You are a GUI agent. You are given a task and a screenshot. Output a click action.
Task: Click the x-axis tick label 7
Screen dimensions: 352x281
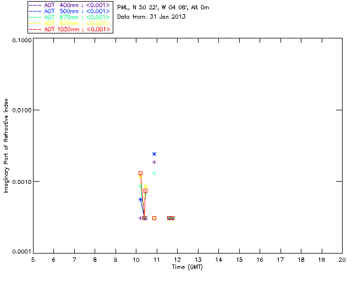(x=74, y=260)
